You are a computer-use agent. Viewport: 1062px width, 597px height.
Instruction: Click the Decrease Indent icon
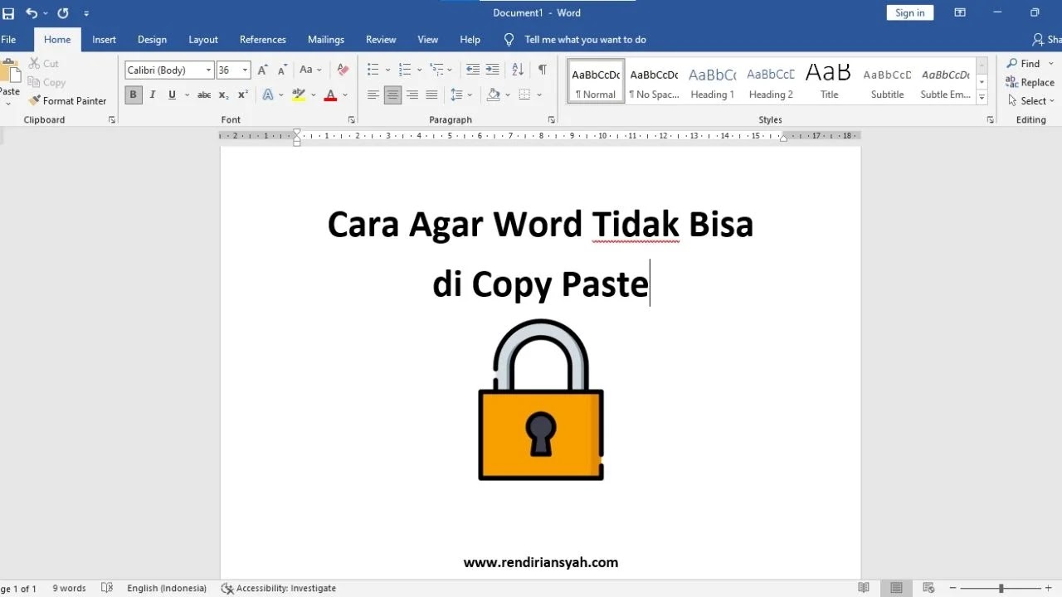point(473,70)
